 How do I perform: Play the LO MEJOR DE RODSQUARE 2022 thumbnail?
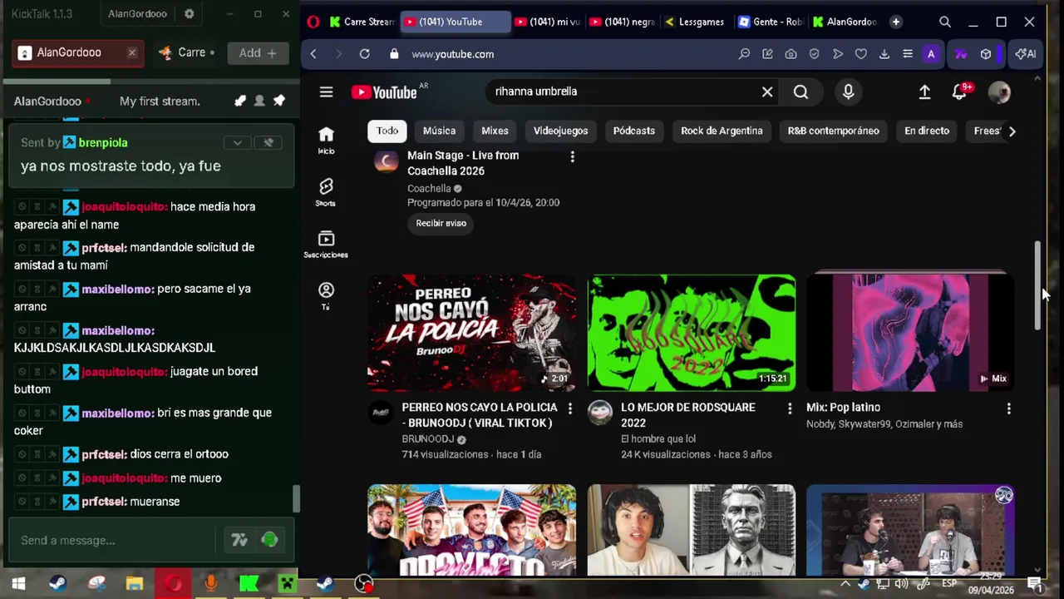[x=691, y=333]
